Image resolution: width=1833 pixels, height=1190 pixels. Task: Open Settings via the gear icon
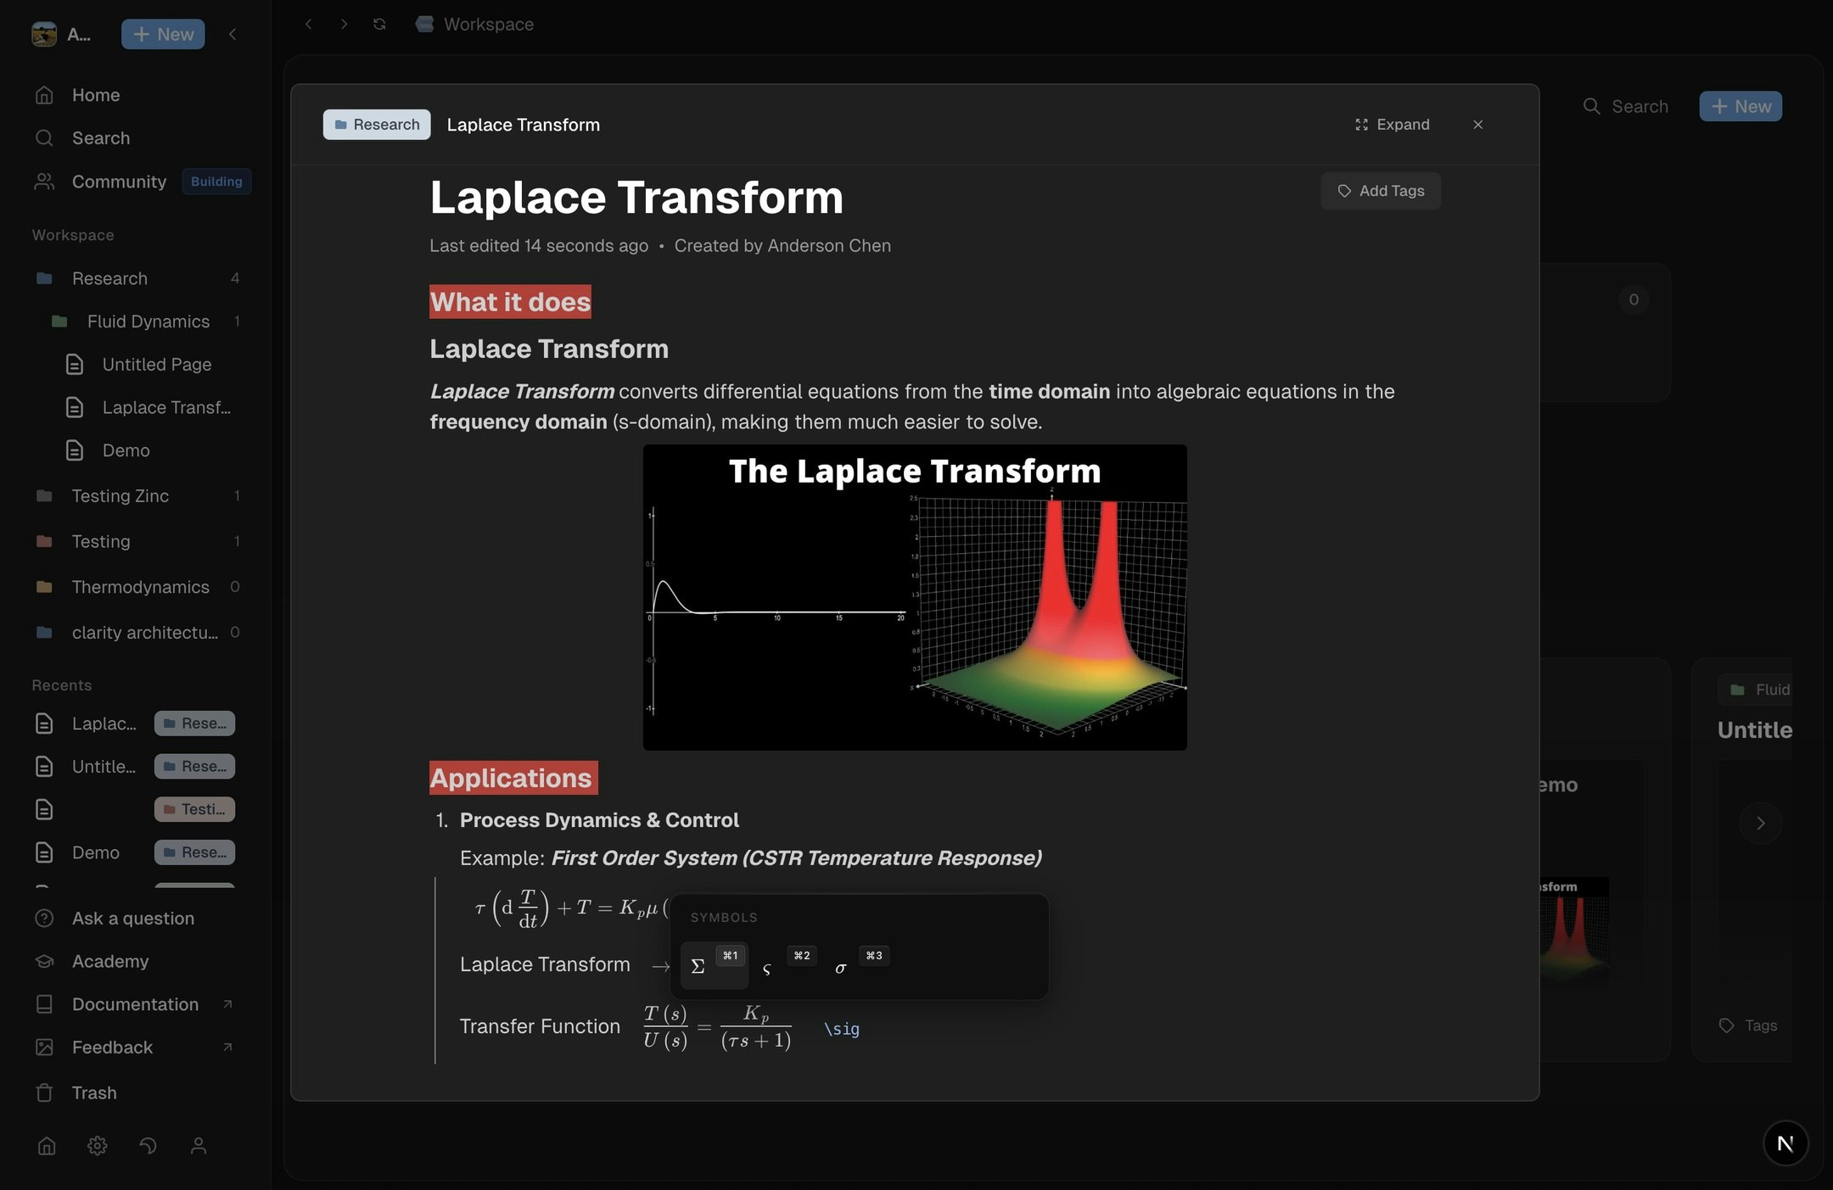[97, 1145]
